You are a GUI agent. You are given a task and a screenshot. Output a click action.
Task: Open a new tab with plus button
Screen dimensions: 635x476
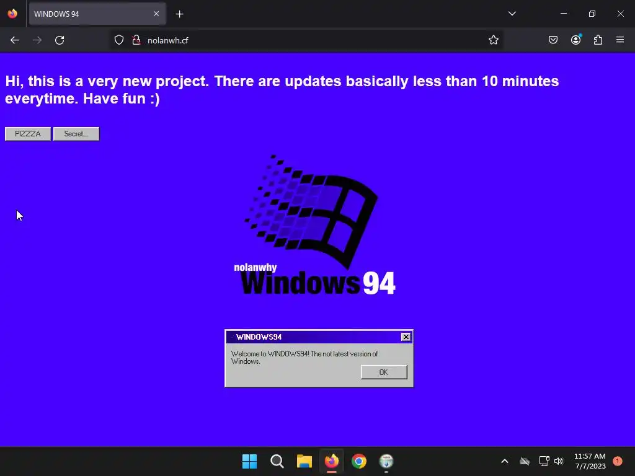click(x=179, y=14)
